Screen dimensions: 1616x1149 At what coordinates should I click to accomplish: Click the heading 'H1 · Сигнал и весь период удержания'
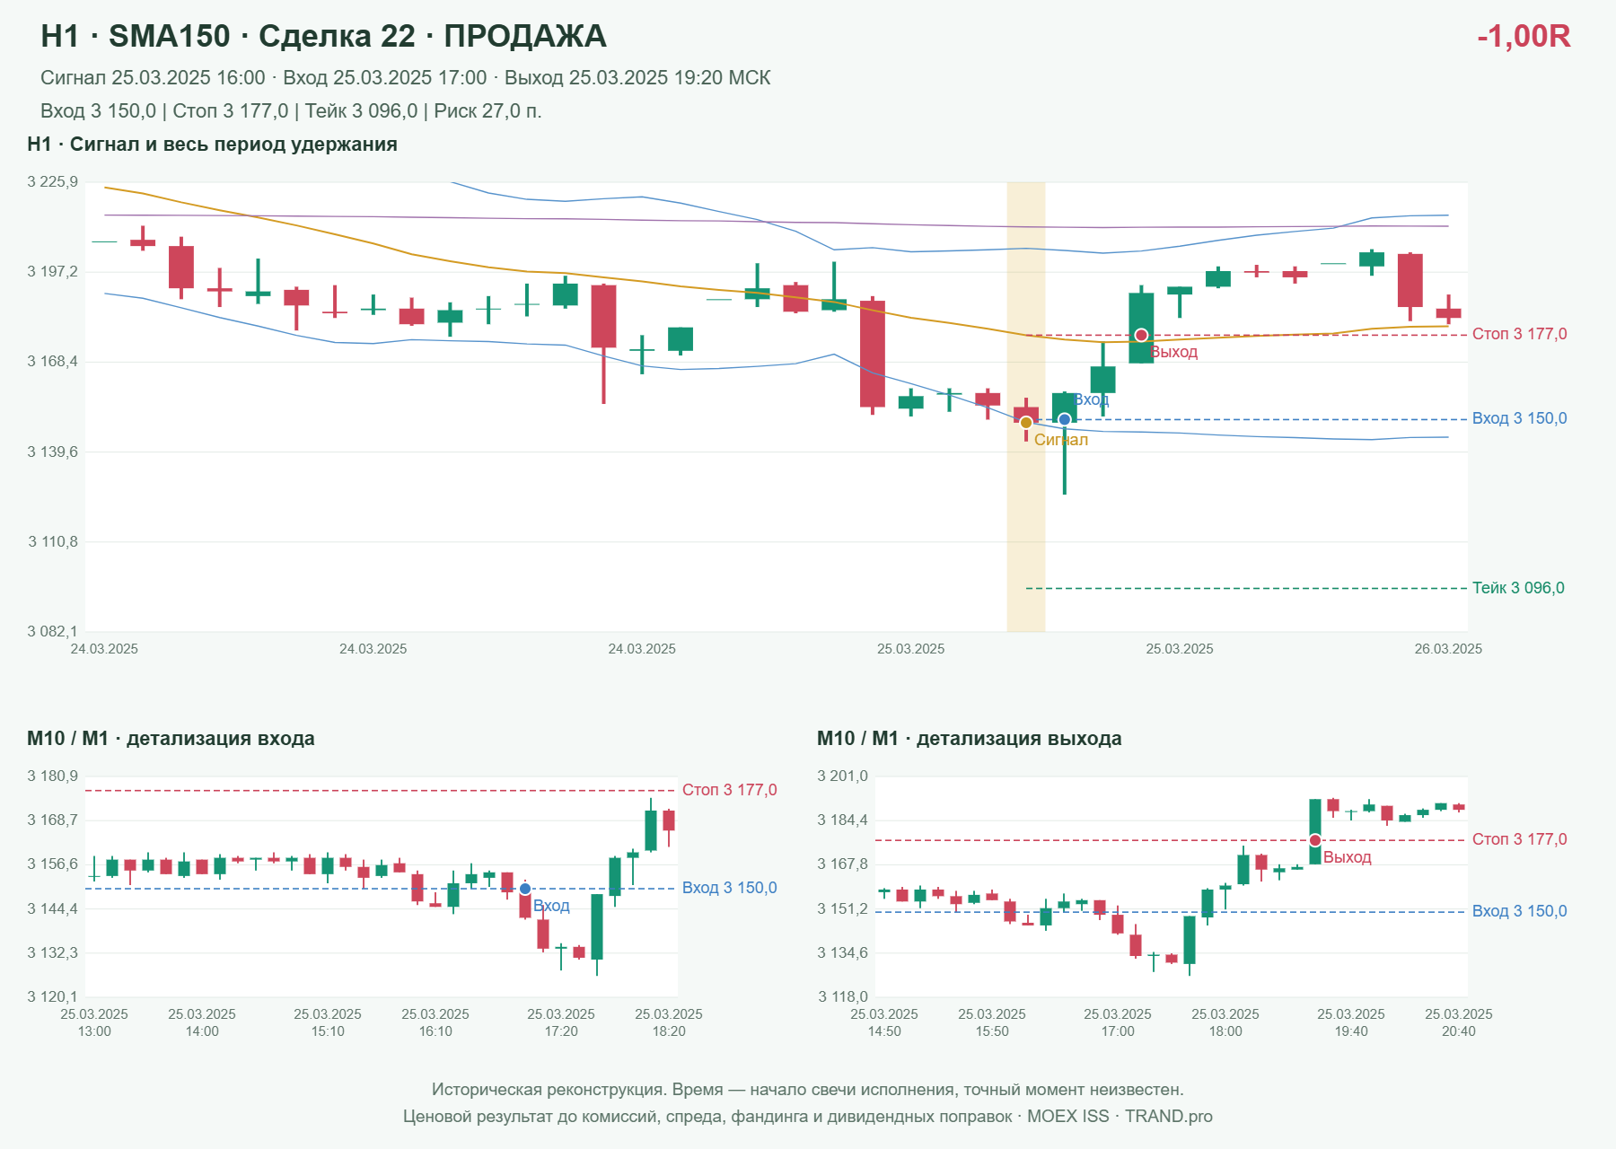pyautogui.click(x=212, y=145)
